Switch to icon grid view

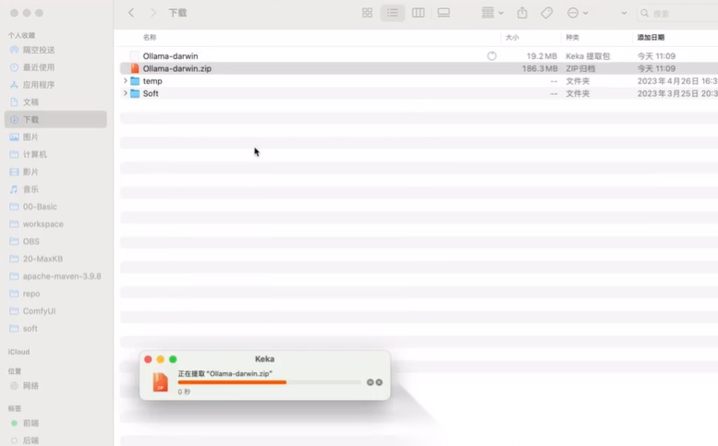click(367, 13)
